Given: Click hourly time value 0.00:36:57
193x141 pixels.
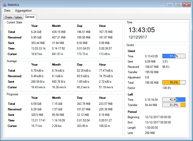Looking at the screenshot, I should click(106, 49).
